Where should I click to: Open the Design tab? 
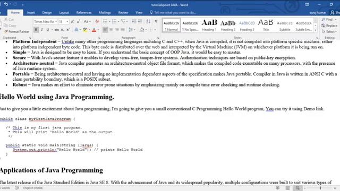click(47, 13)
